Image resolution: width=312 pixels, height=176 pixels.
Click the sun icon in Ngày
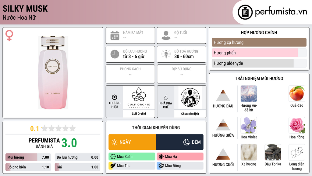[x=114, y=142]
